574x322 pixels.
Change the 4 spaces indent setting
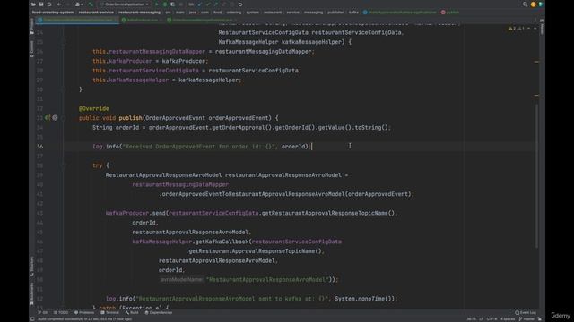(x=508, y=319)
